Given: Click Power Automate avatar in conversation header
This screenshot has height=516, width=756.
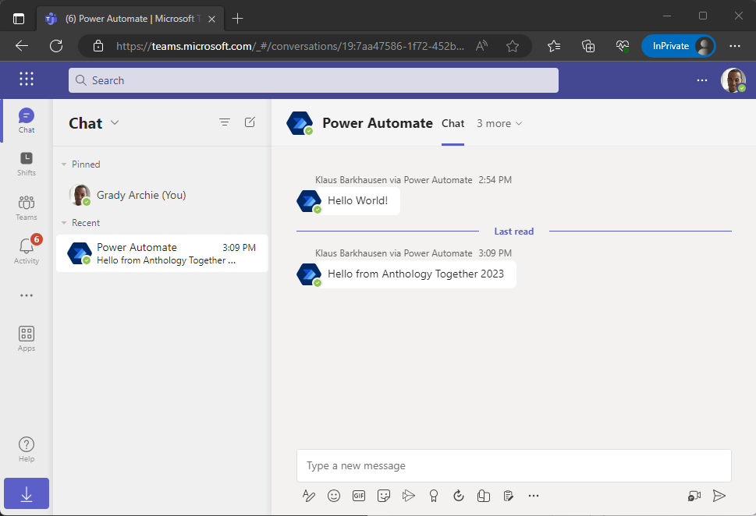Looking at the screenshot, I should [300, 123].
